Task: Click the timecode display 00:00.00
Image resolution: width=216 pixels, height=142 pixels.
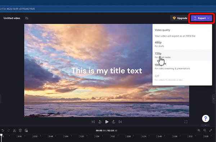Action: [x=101, y=130]
